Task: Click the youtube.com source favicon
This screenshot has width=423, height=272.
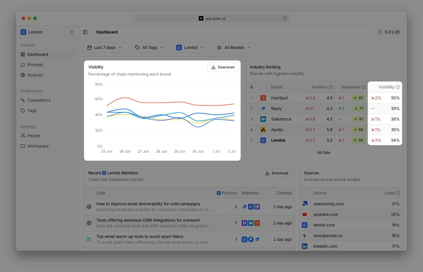Action: coord(305,214)
